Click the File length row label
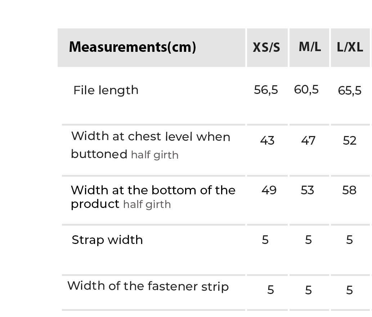 tap(106, 90)
